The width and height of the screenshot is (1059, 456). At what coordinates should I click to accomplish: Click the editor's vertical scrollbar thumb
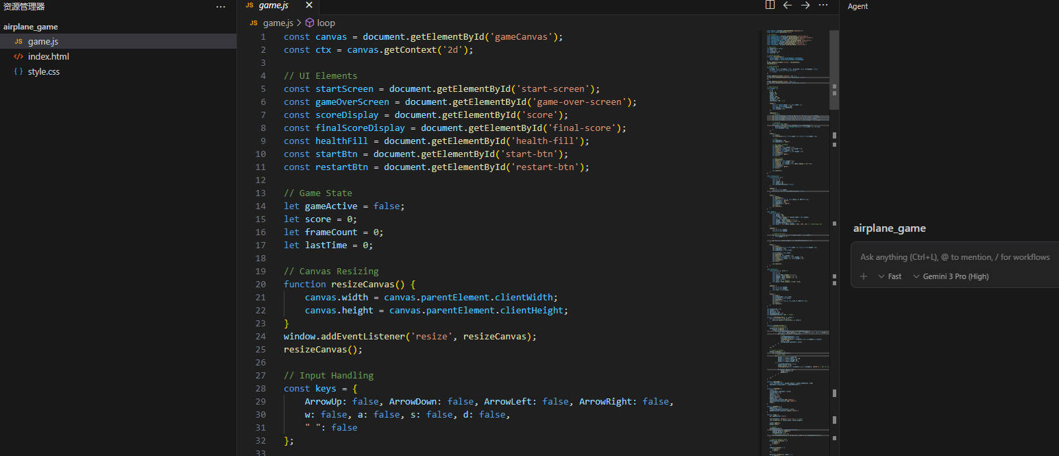[833, 69]
